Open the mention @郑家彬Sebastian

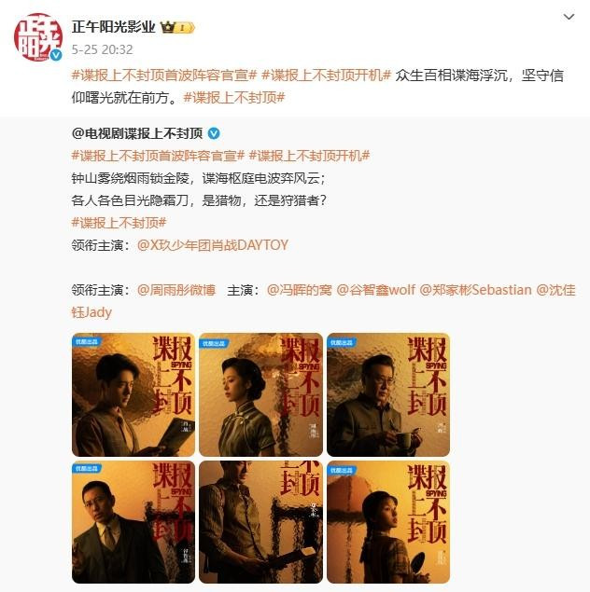pyautogui.click(x=475, y=290)
